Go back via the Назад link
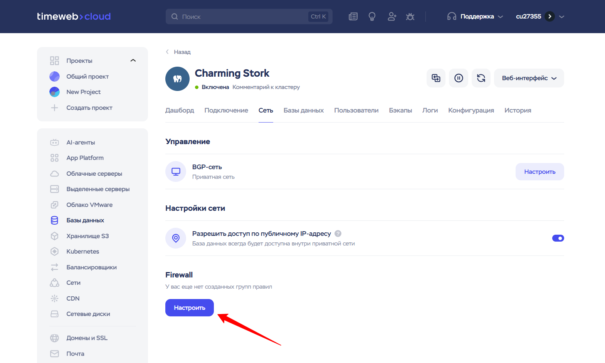605x363 pixels. coord(182,52)
